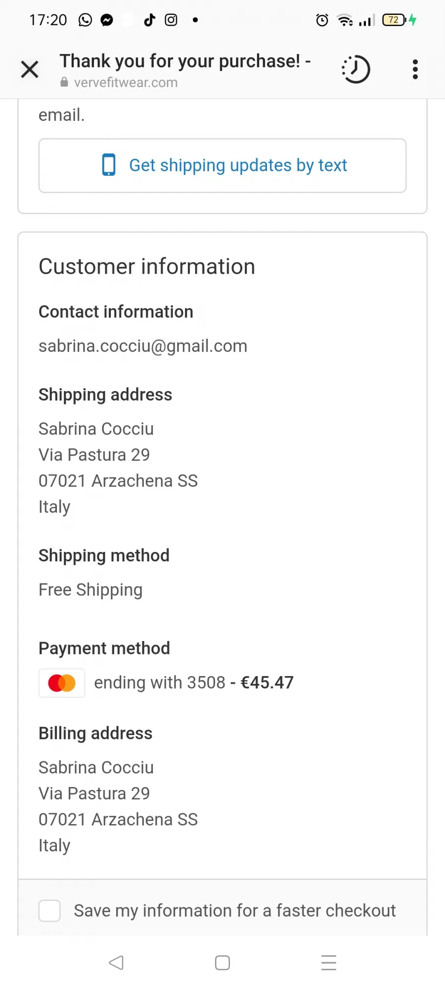Tap the page title Thank you for your purchase
Screen dimensions: 445x990
(185, 61)
